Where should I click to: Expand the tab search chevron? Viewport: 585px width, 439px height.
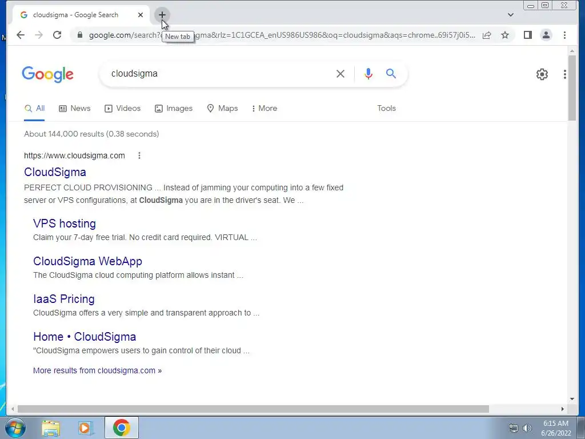coord(511,15)
